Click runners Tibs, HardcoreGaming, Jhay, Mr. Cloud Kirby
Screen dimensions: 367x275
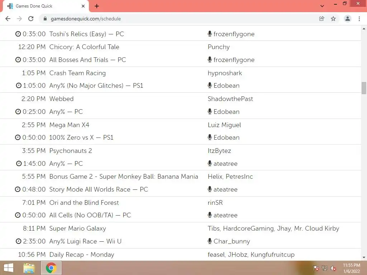click(273, 228)
